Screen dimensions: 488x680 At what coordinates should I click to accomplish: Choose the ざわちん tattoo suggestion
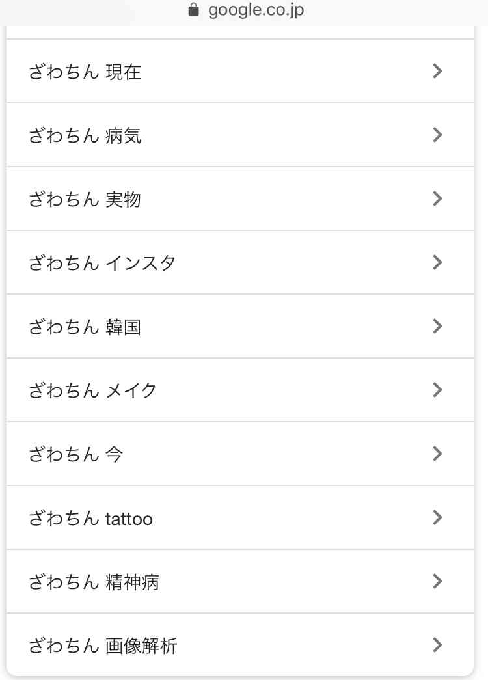click(90, 519)
